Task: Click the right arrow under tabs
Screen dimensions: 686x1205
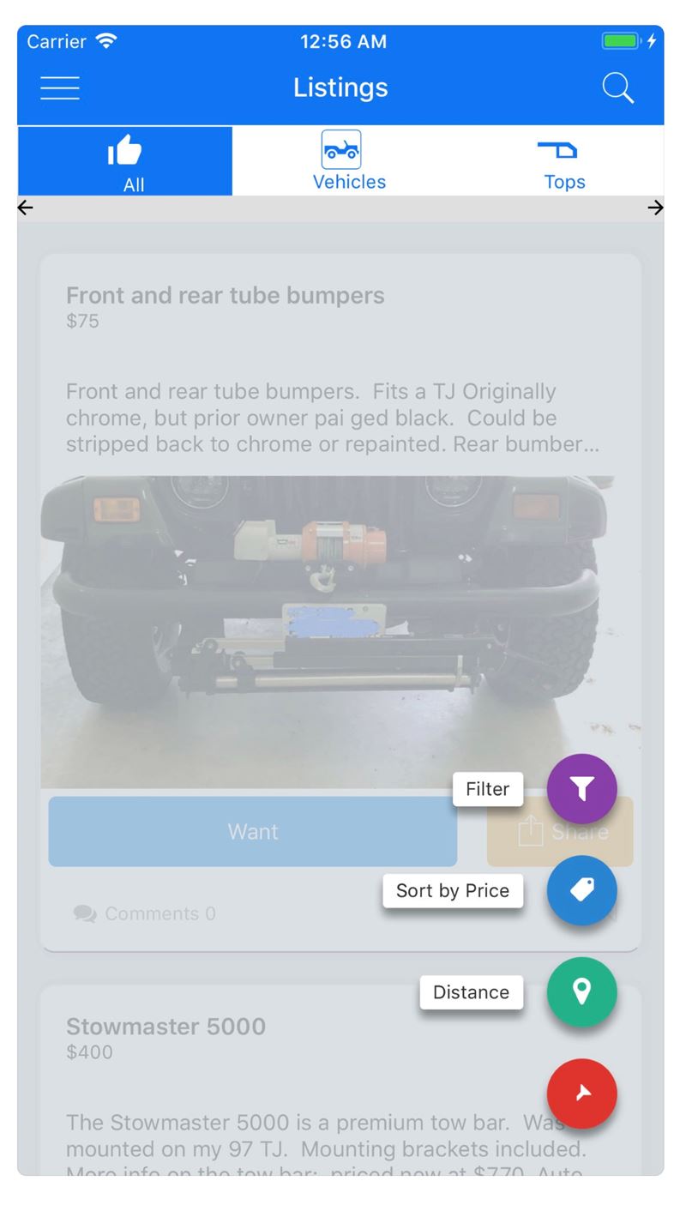Action: 655,207
